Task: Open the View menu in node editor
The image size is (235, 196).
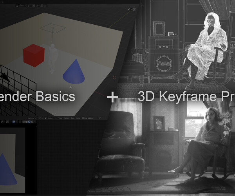Action: pyautogui.click(x=60, y=118)
